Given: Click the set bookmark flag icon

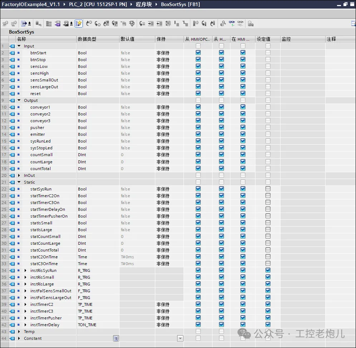Looking at the screenshot, I should click(195, 23).
